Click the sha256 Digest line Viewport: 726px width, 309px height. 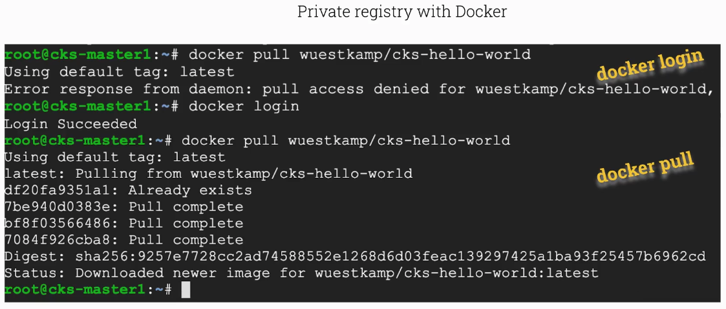[355, 257]
